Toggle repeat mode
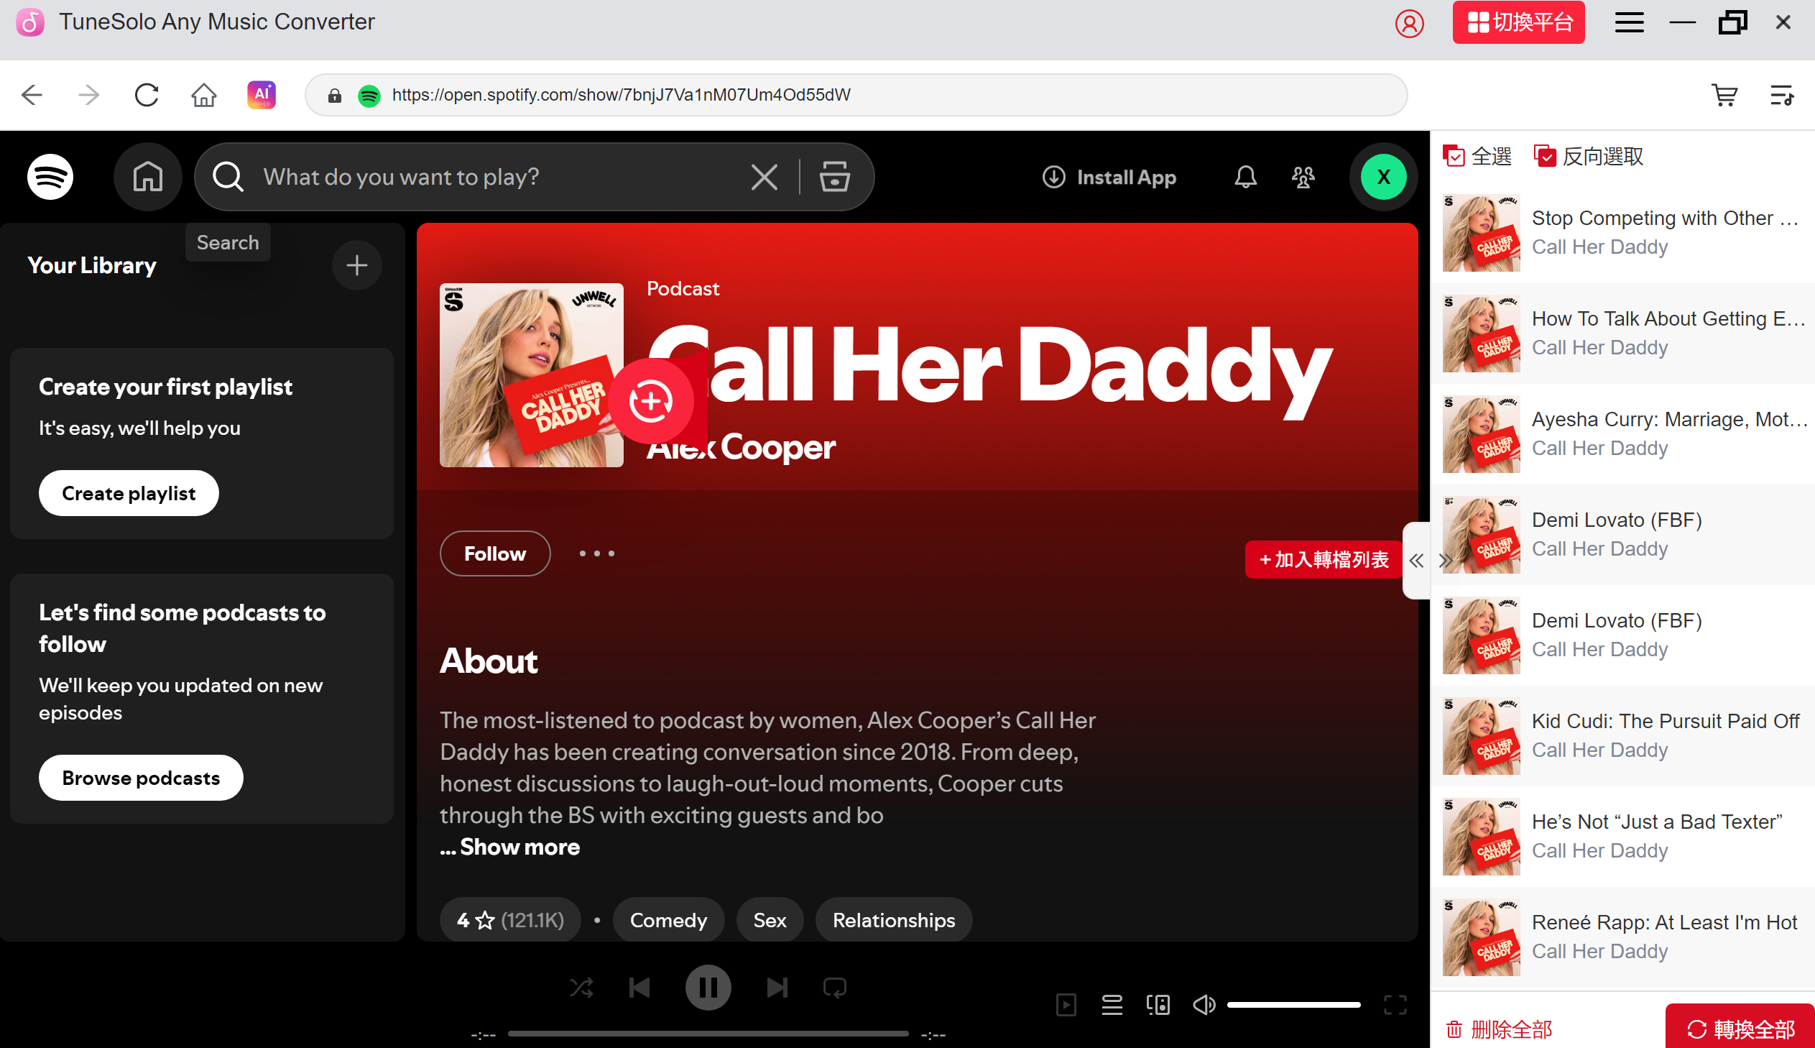 834,988
